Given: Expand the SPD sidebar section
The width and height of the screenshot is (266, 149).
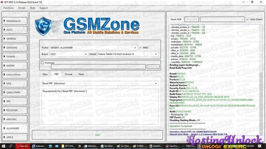Looking at the screenshot, I should coord(15,101).
